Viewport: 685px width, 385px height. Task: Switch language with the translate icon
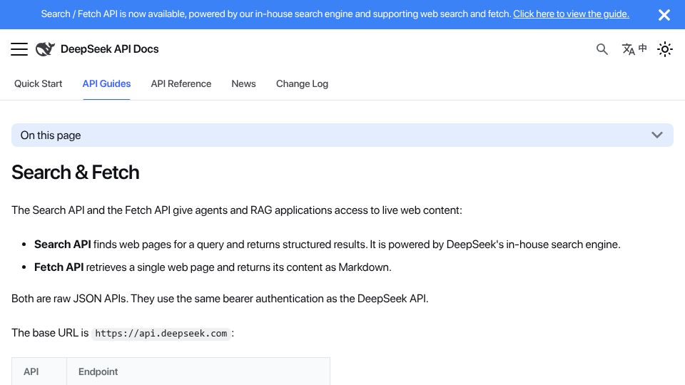pos(634,49)
